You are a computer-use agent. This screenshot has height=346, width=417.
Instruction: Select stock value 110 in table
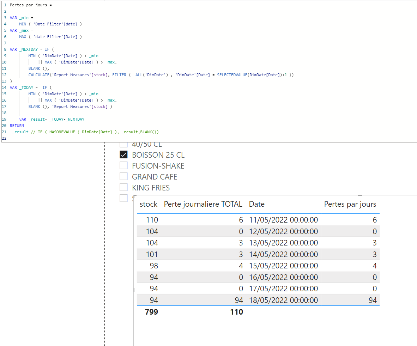(152, 220)
